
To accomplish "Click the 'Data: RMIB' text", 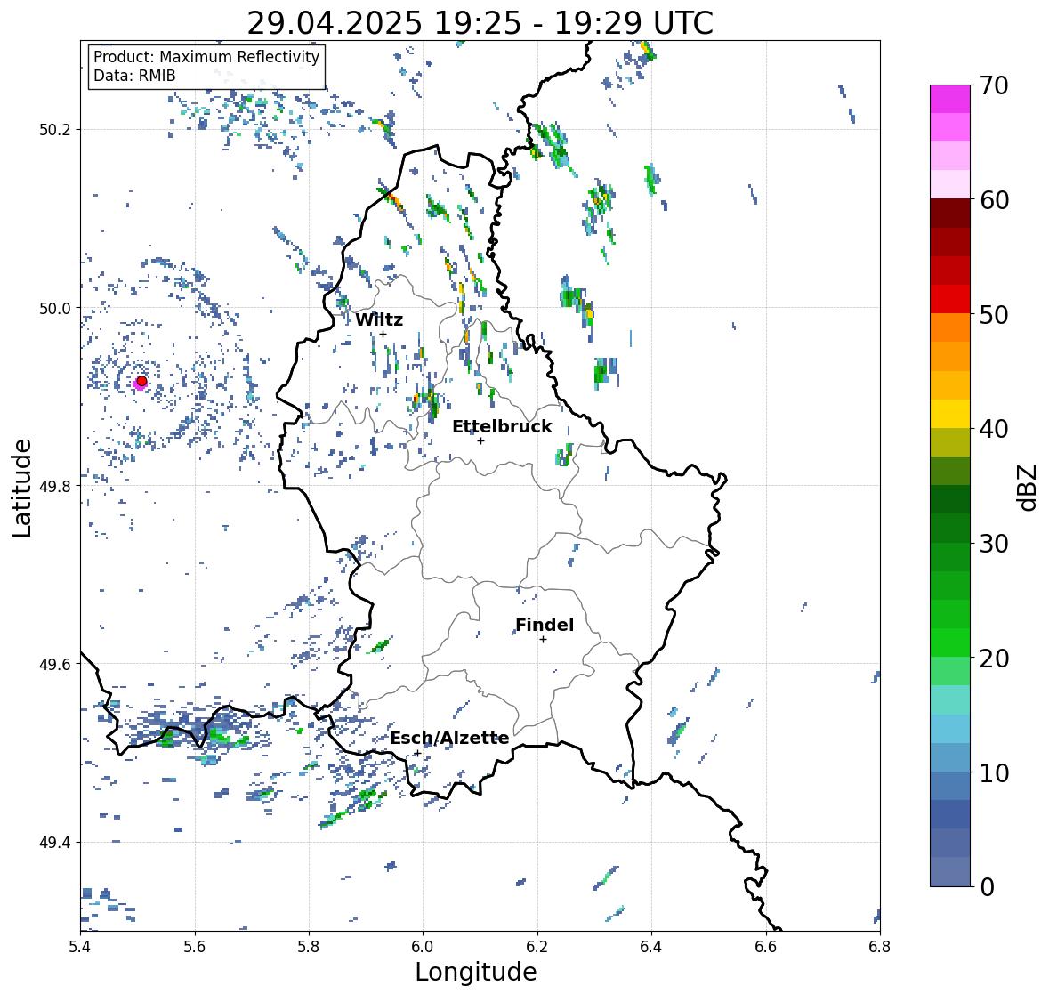I will [x=134, y=76].
